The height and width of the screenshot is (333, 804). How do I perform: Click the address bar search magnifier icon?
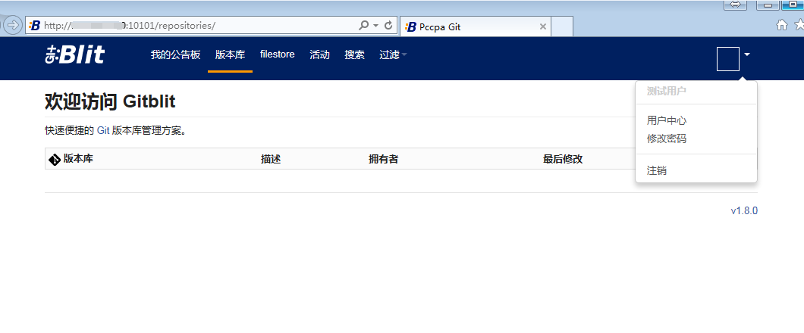(x=363, y=25)
